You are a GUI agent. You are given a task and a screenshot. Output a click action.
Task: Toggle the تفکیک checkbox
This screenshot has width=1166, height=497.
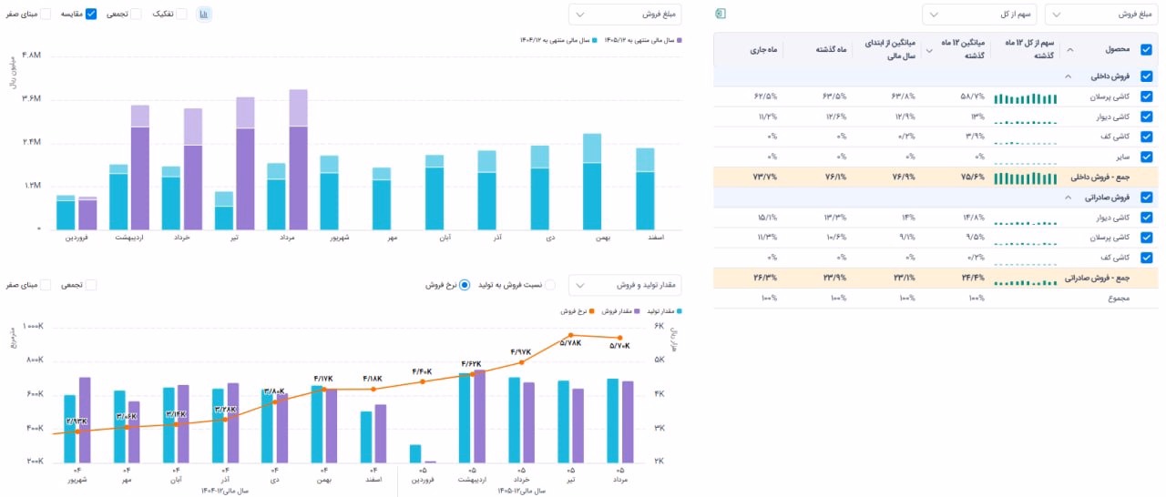pos(181,14)
